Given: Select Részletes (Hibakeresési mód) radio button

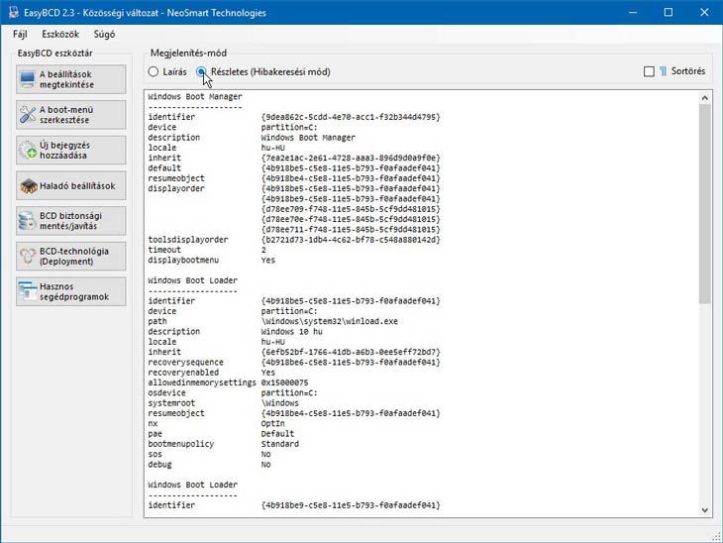Looking at the screenshot, I should tap(202, 71).
